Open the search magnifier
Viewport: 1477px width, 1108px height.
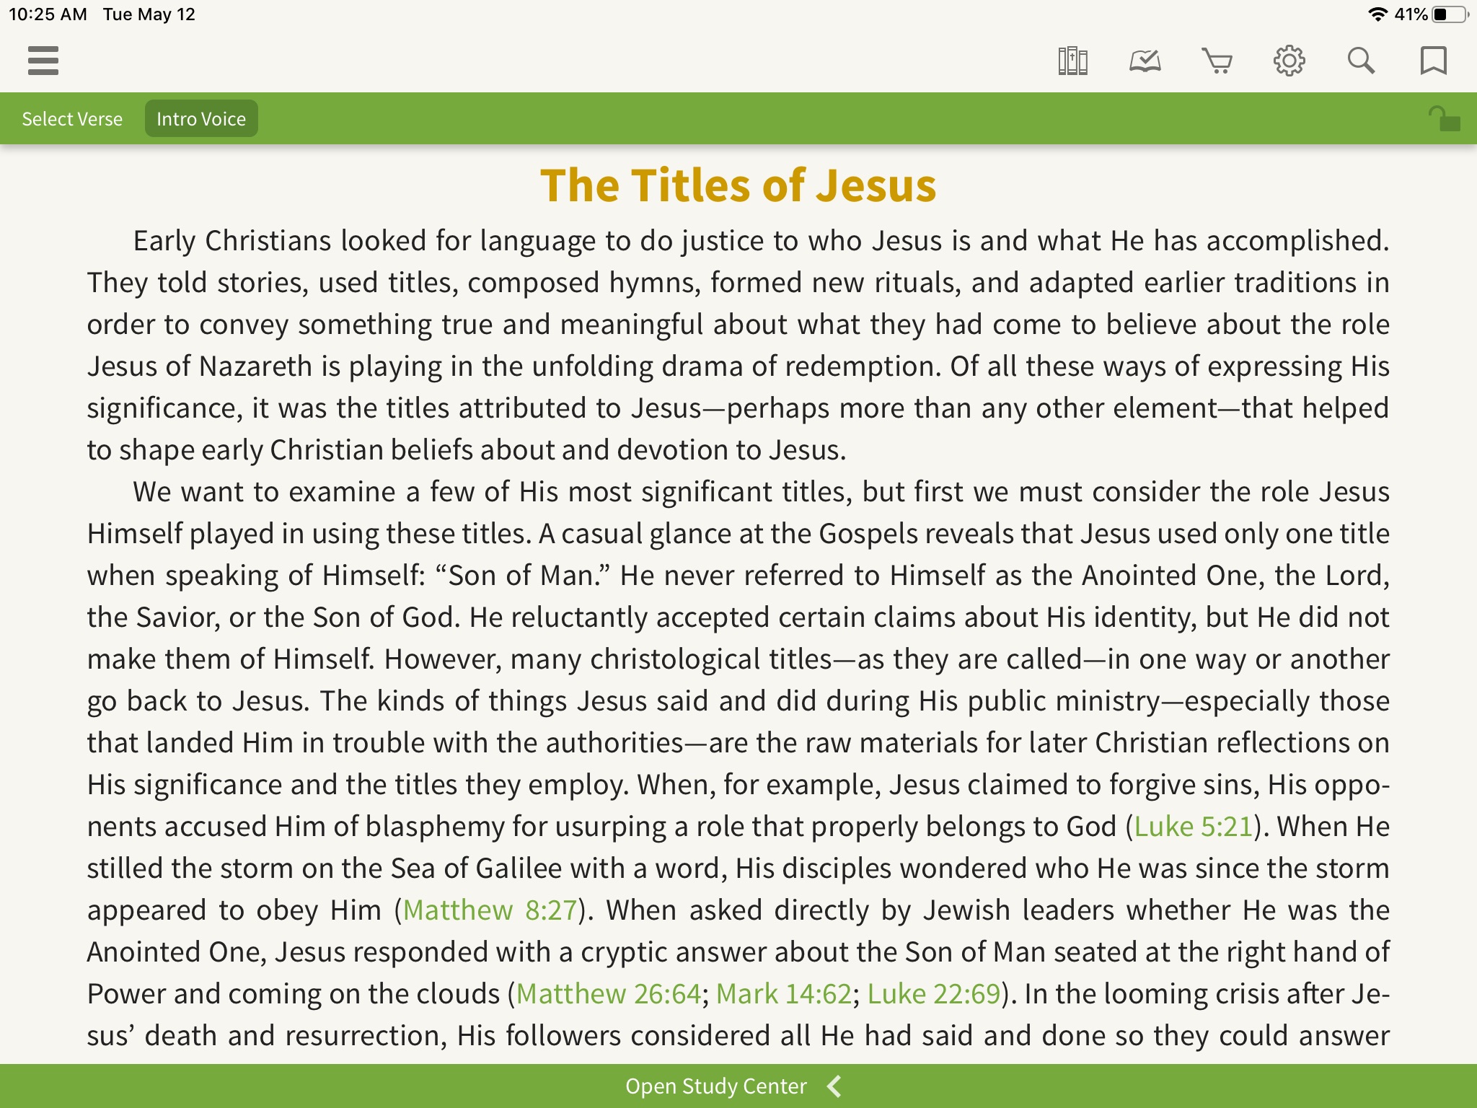coord(1361,61)
